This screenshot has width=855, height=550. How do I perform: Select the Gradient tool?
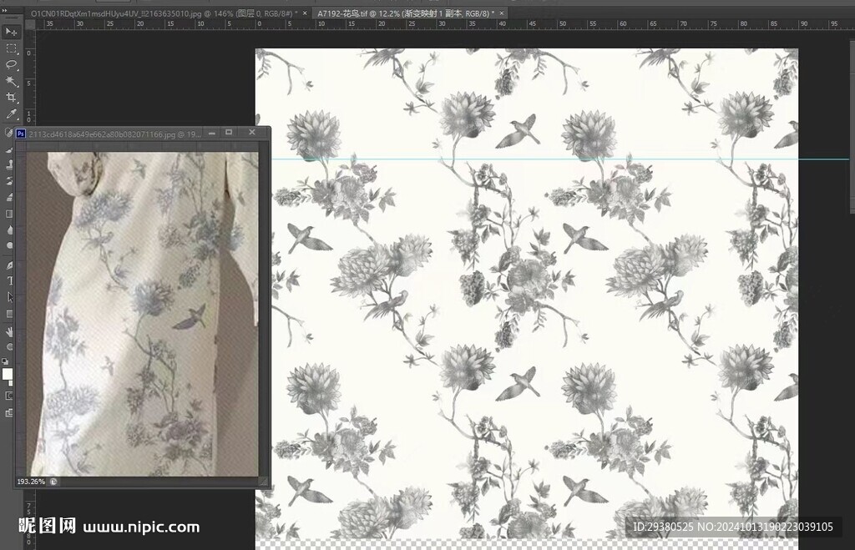click(x=8, y=214)
